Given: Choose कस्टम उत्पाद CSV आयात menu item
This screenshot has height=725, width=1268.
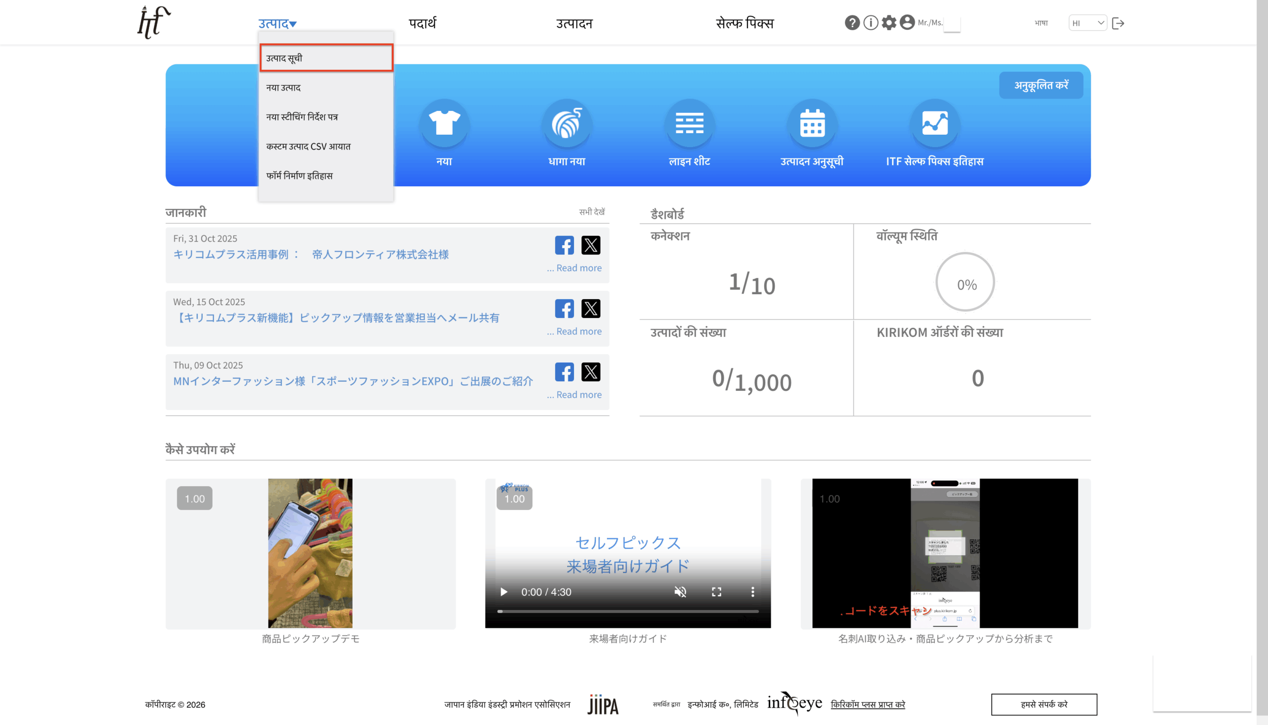Looking at the screenshot, I should (x=308, y=147).
